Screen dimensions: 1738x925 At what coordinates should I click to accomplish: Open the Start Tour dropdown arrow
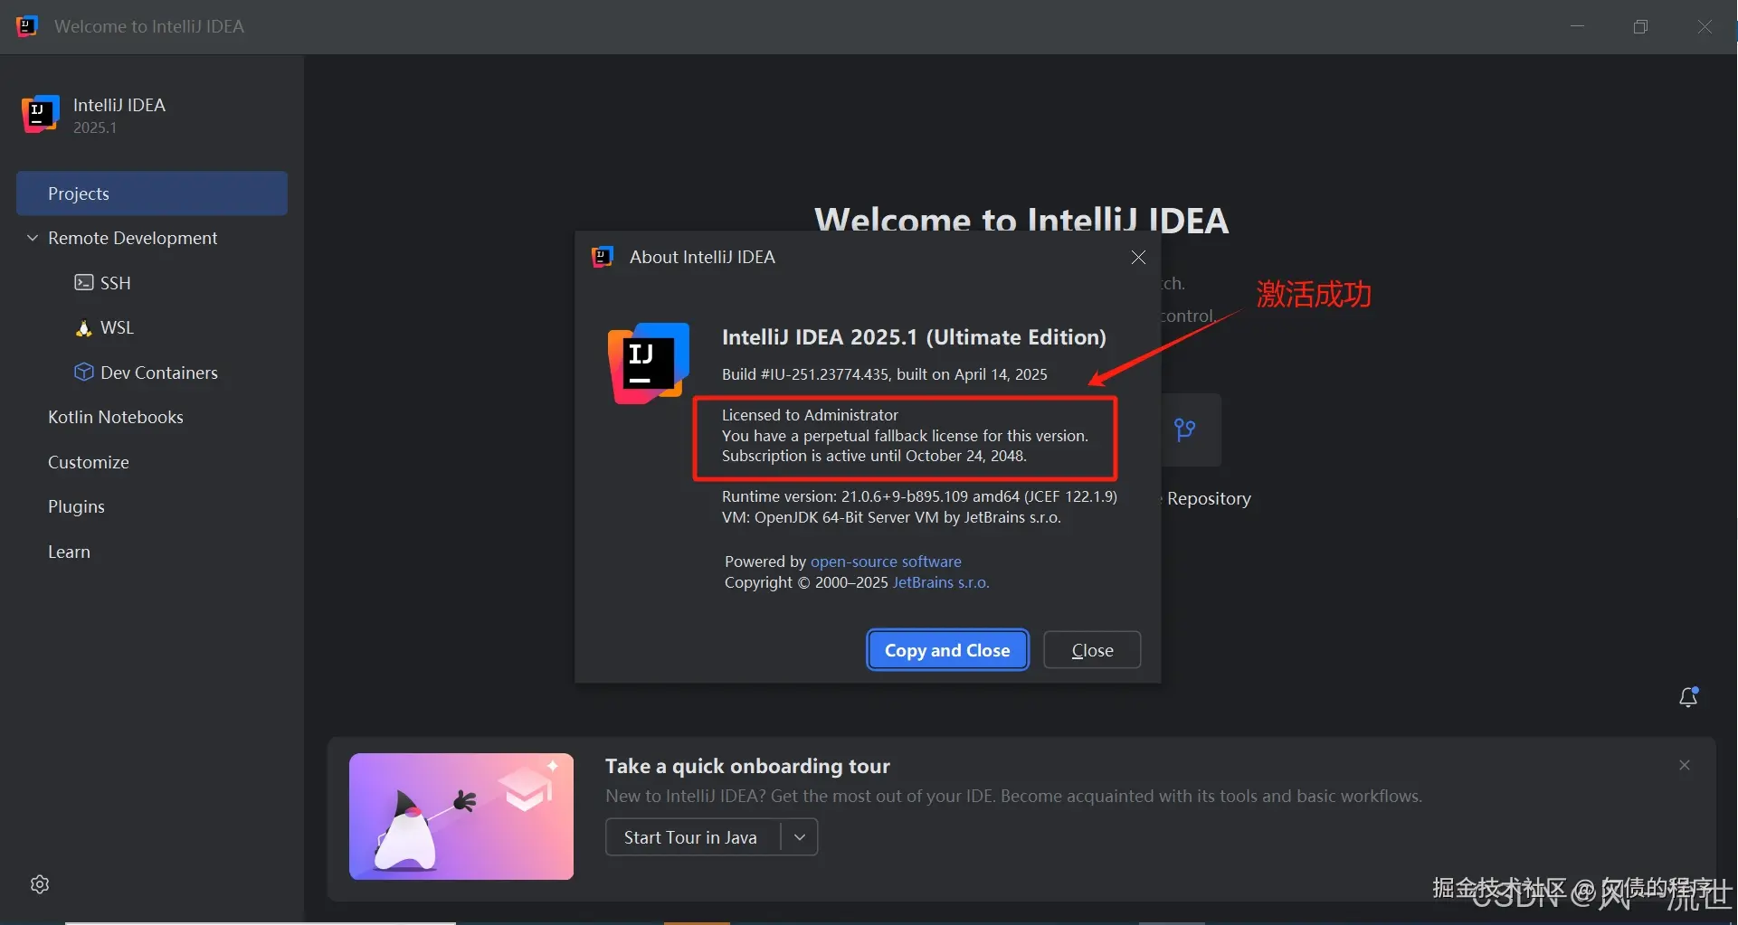(799, 837)
